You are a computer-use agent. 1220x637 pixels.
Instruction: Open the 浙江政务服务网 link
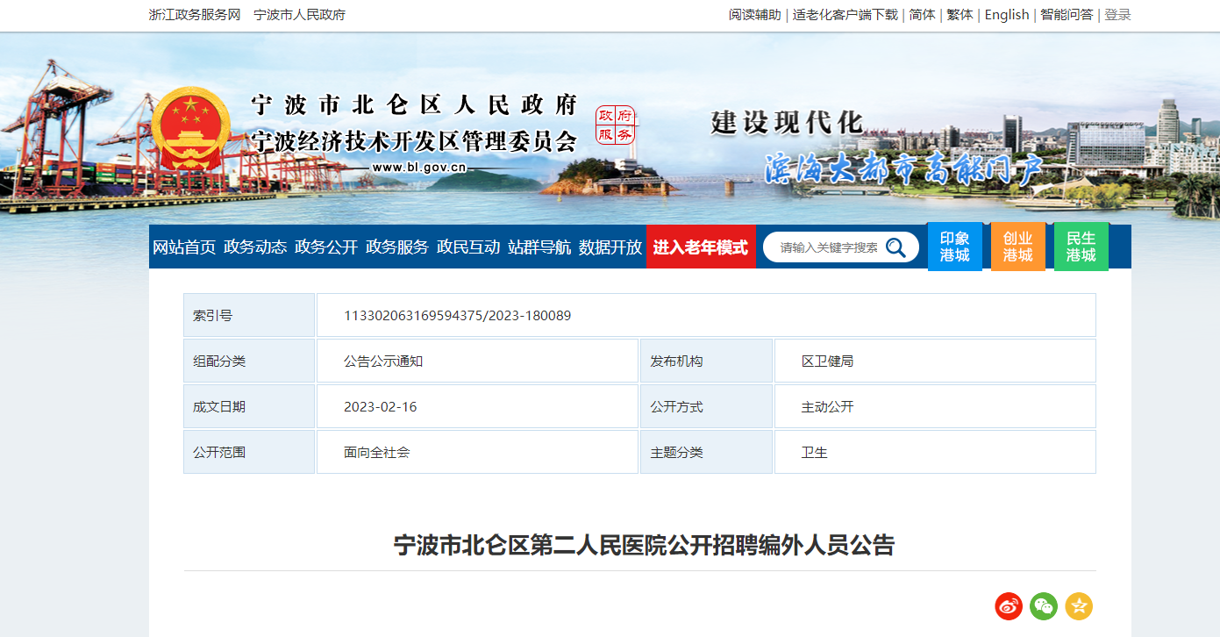(x=195, y=15)
